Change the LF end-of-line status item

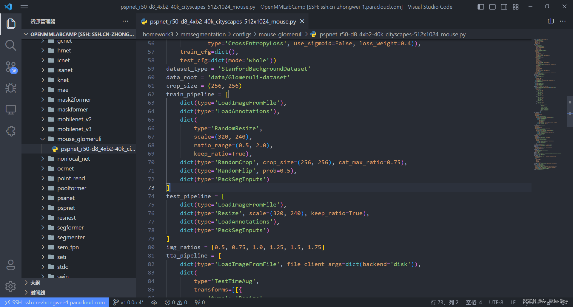coord(513,302)
